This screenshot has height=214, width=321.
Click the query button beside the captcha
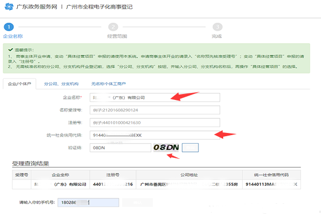pyautogui.click(x=190, y=148)
